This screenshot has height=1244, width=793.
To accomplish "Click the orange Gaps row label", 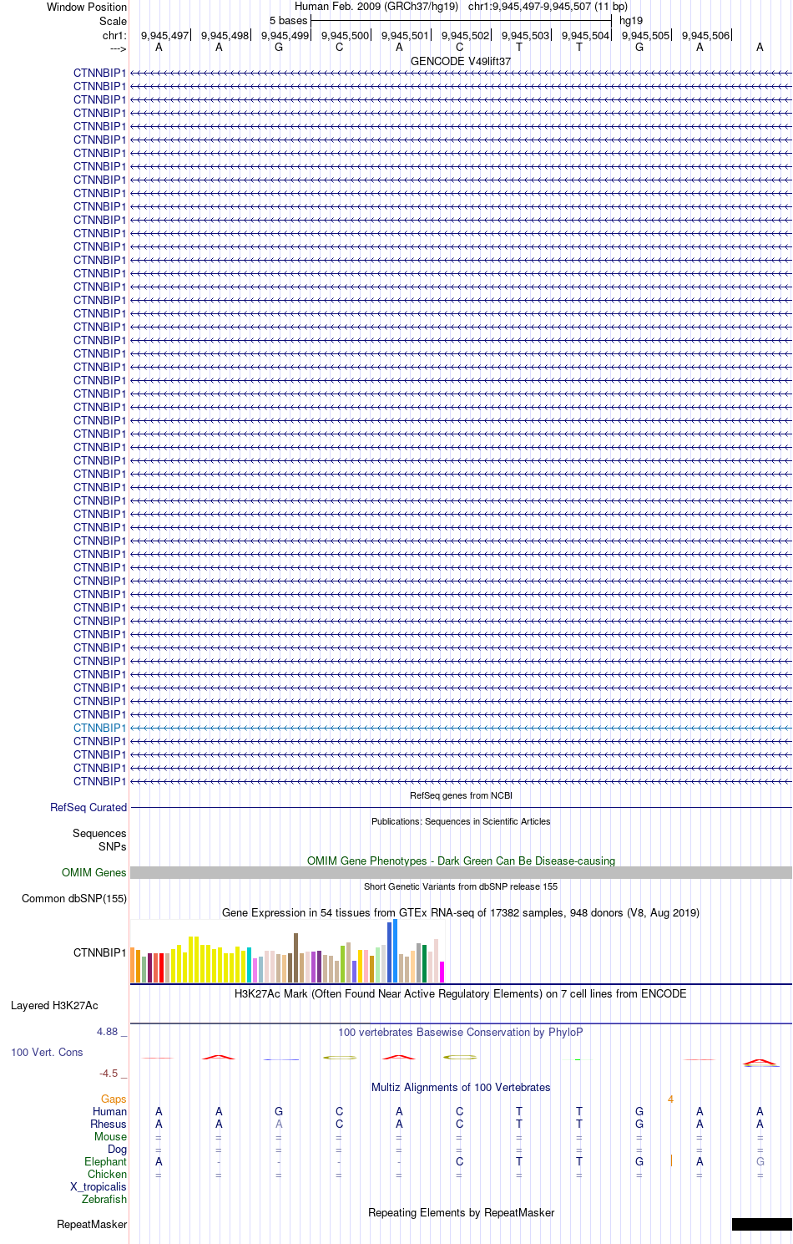I will click(x=114, y=1099).
